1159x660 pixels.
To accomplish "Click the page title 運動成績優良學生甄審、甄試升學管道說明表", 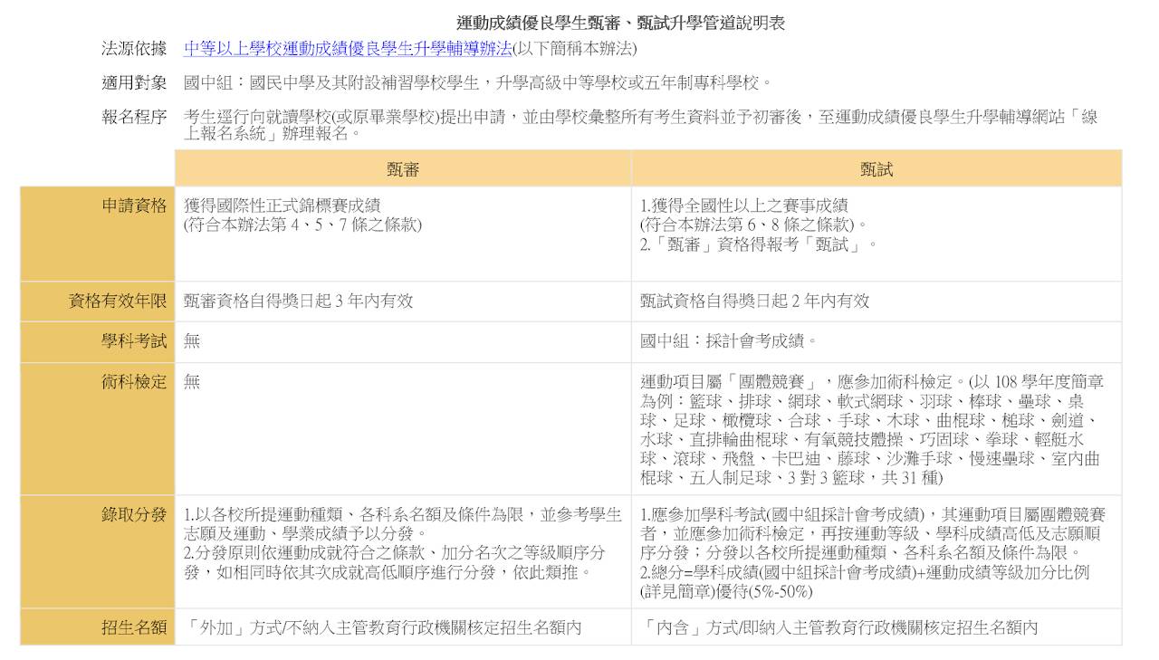I will (620, 24).
